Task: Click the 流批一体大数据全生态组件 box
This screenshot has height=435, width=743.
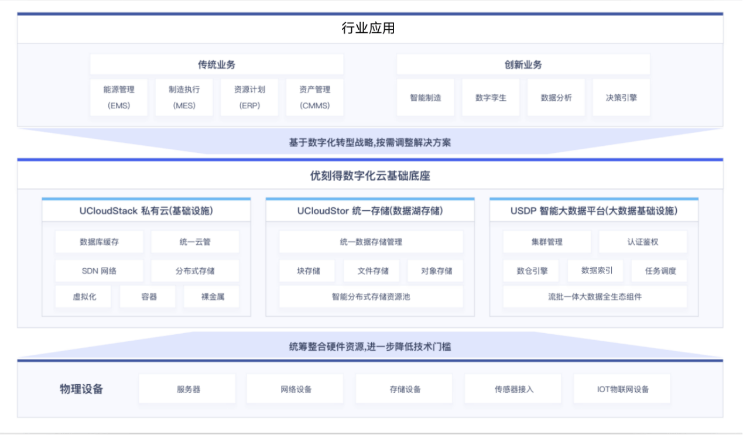Action: 595,296
